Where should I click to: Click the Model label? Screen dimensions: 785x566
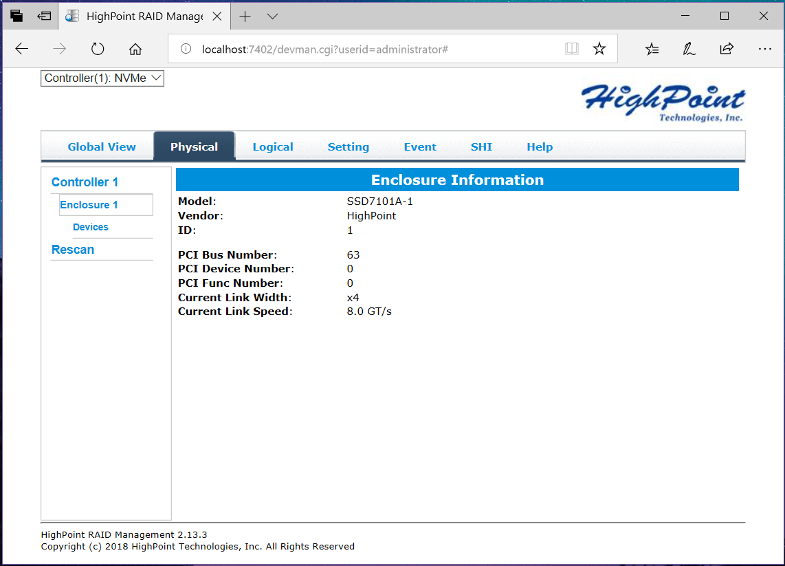tap(197, 202)
